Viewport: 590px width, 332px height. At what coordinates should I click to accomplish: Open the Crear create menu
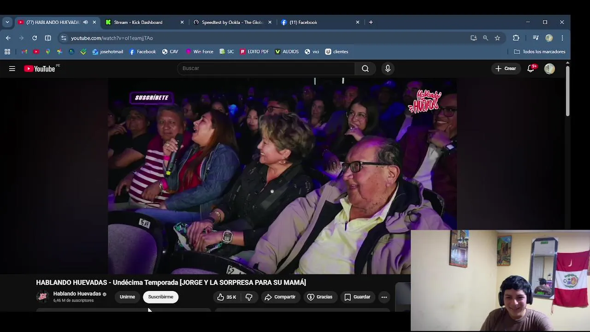coord(506,69)
